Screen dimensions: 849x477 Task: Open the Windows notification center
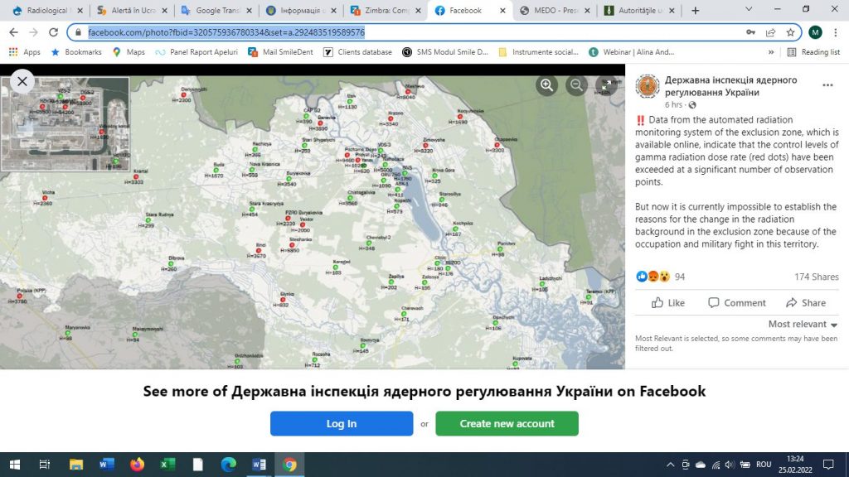828,465
